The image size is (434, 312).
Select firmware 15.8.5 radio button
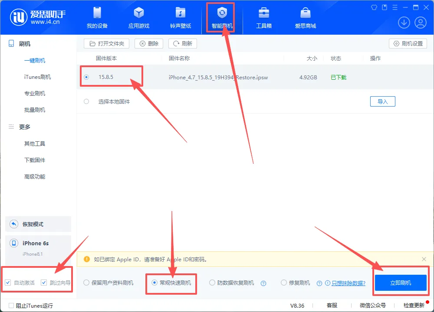pos(86,77)
